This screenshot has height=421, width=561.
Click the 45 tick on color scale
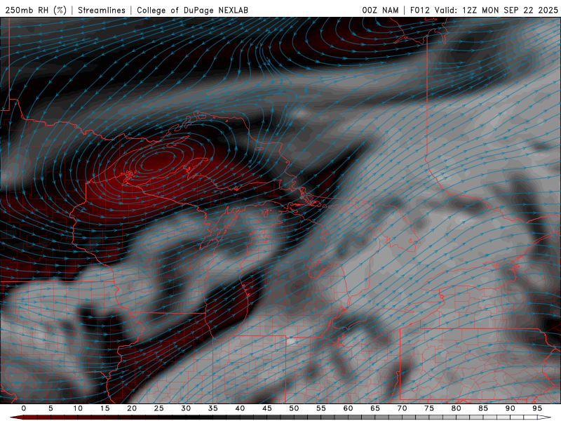coord(267,408)
